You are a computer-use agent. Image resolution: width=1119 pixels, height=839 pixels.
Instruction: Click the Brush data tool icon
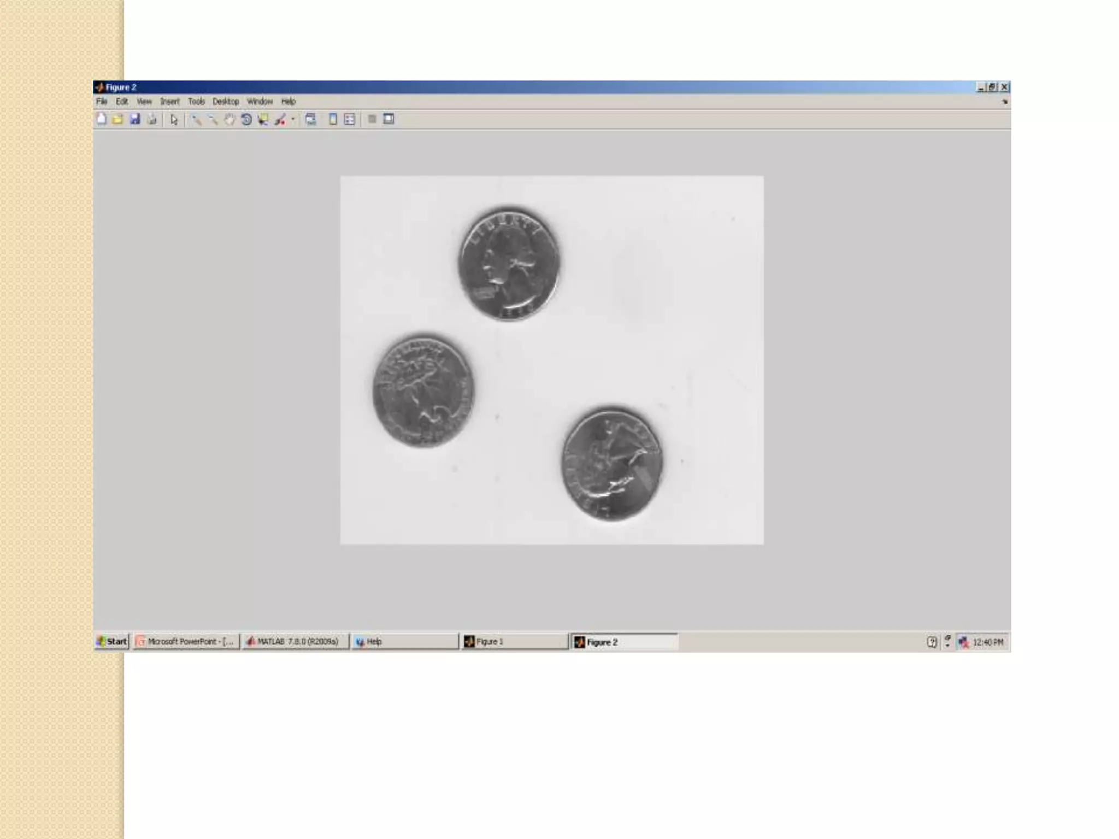[x=280, y=120]
